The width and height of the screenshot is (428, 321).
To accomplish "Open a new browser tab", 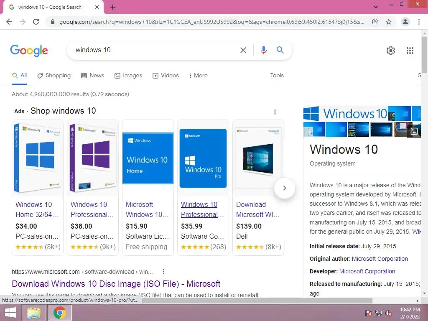I will 113,7.
